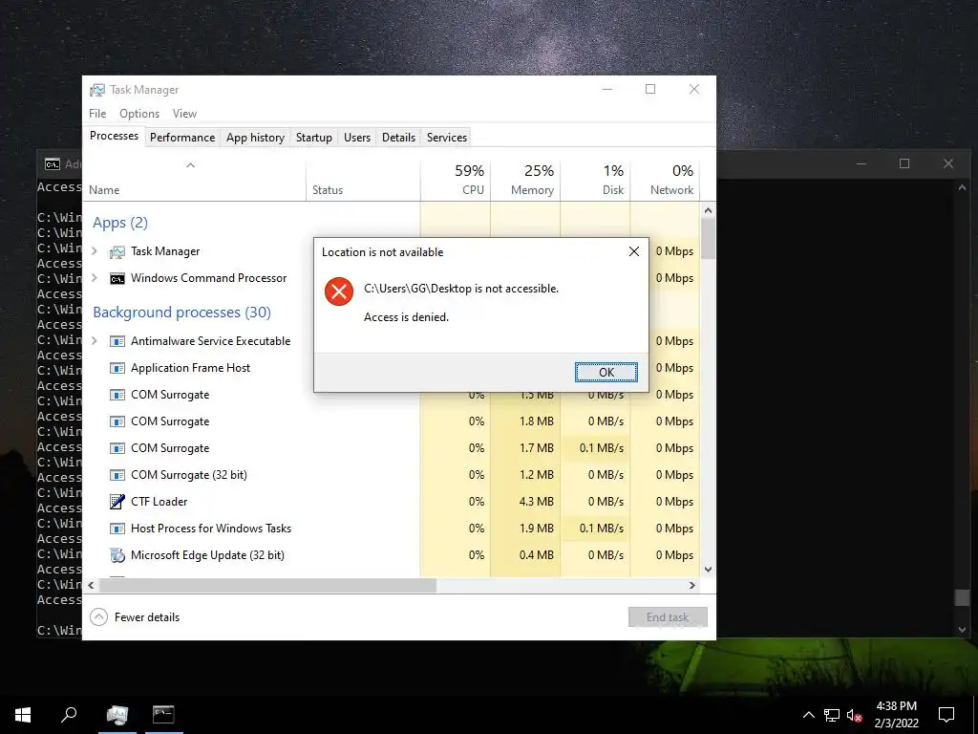Screen dimensions: 978x734
Task: Click the Microsoft Edge Update icon
Action: pos(117,555)
